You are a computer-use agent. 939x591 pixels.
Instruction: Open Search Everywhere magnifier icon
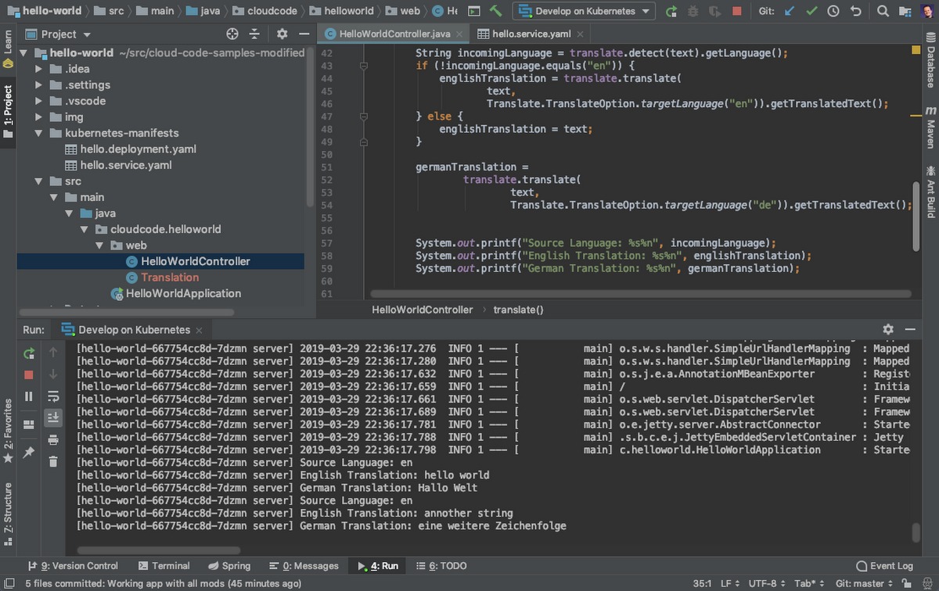point(883,12)
